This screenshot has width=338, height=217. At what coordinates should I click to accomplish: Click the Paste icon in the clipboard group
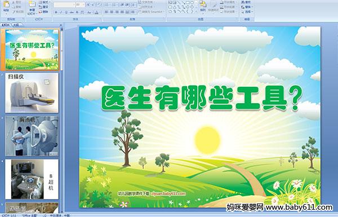[x=6, y=5]
